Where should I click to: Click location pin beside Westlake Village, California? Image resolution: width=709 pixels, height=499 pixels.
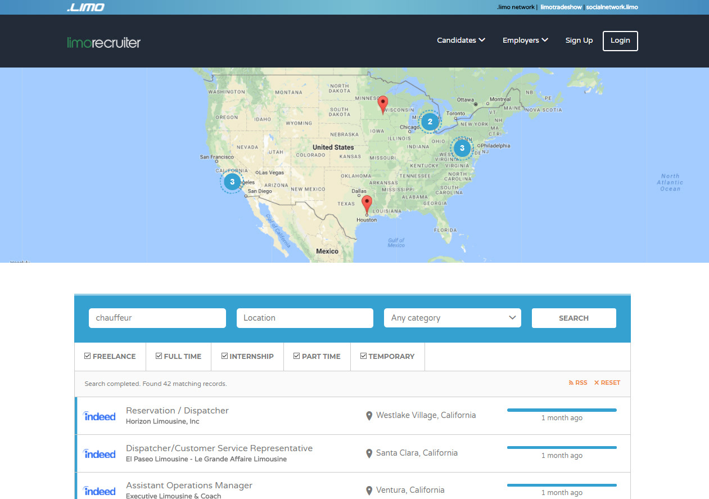coord(369,416)
